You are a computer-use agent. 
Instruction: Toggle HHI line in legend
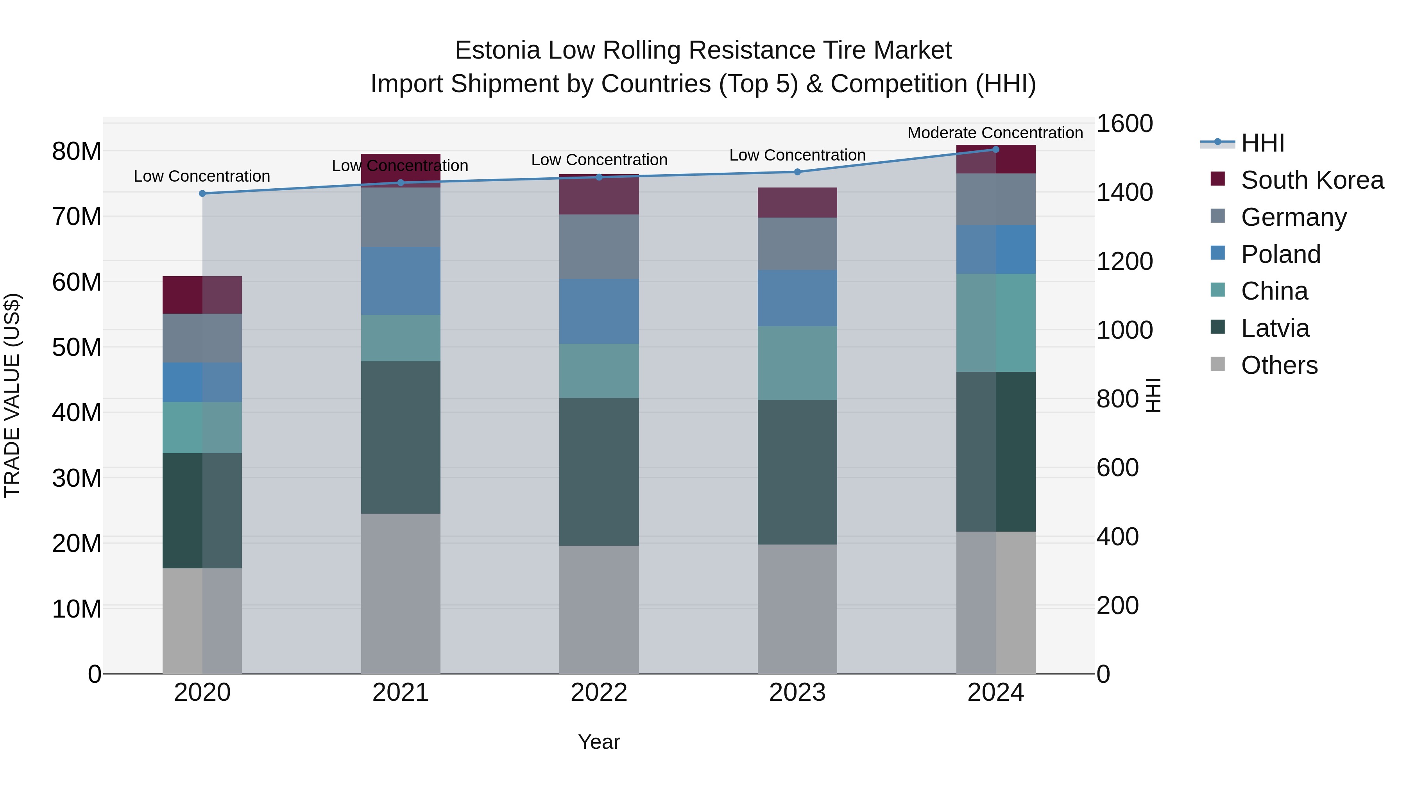click(x=1242, y=143)
